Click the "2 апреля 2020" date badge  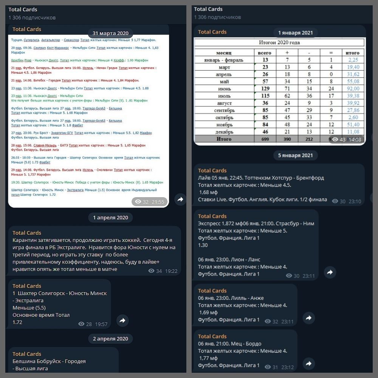click(x=110, y=339)
